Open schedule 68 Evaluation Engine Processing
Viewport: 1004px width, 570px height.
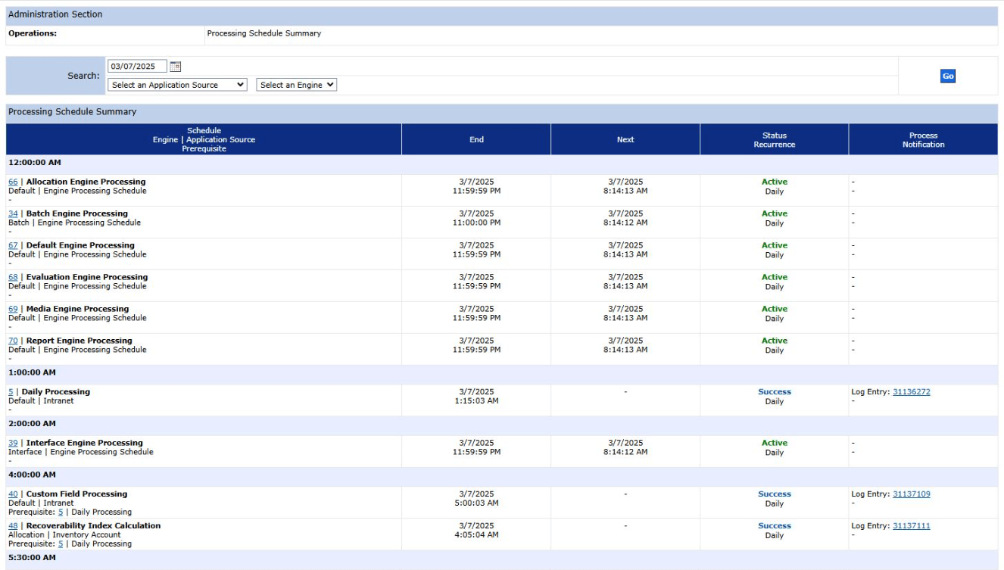coord(13,277)
